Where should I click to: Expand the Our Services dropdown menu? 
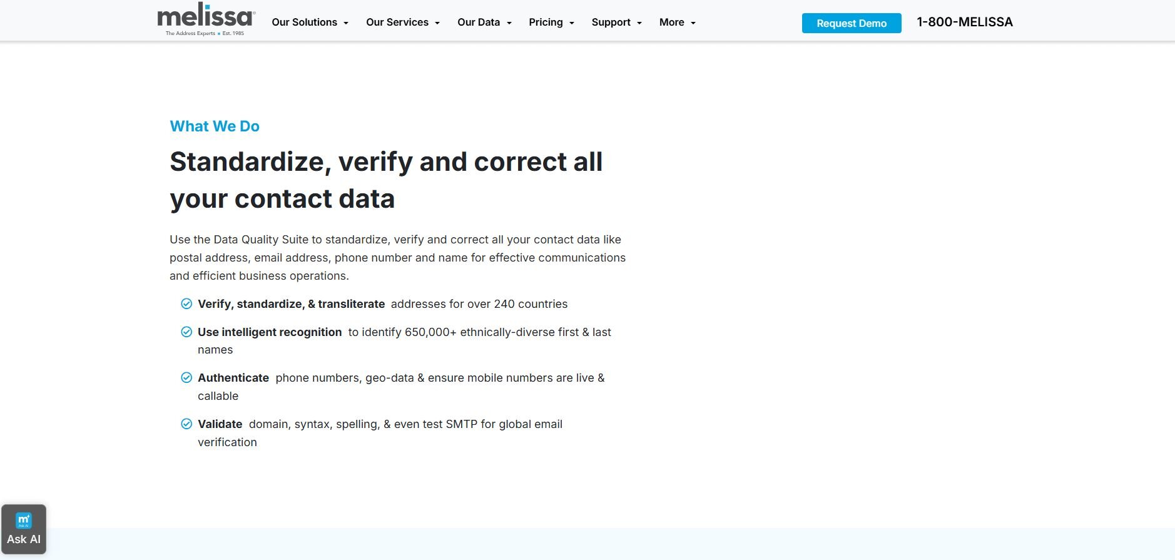click(403, 23)
